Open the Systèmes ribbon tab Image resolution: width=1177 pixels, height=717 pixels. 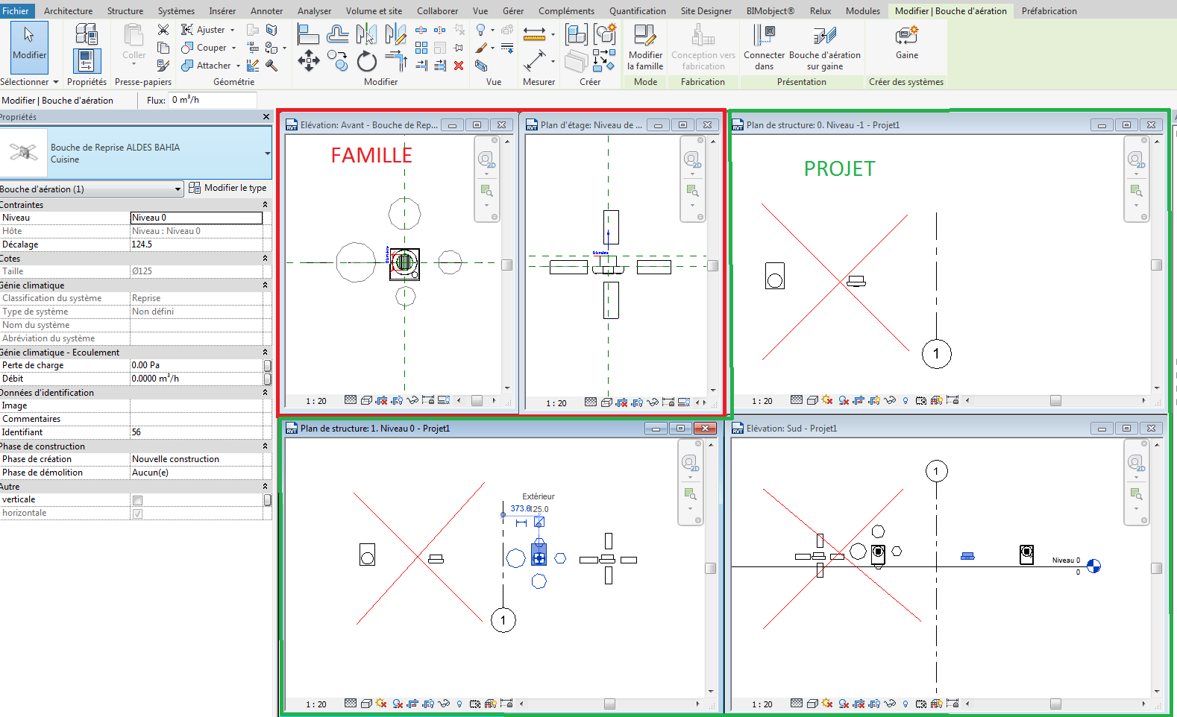pyautogui.click(x=176, y=11)
